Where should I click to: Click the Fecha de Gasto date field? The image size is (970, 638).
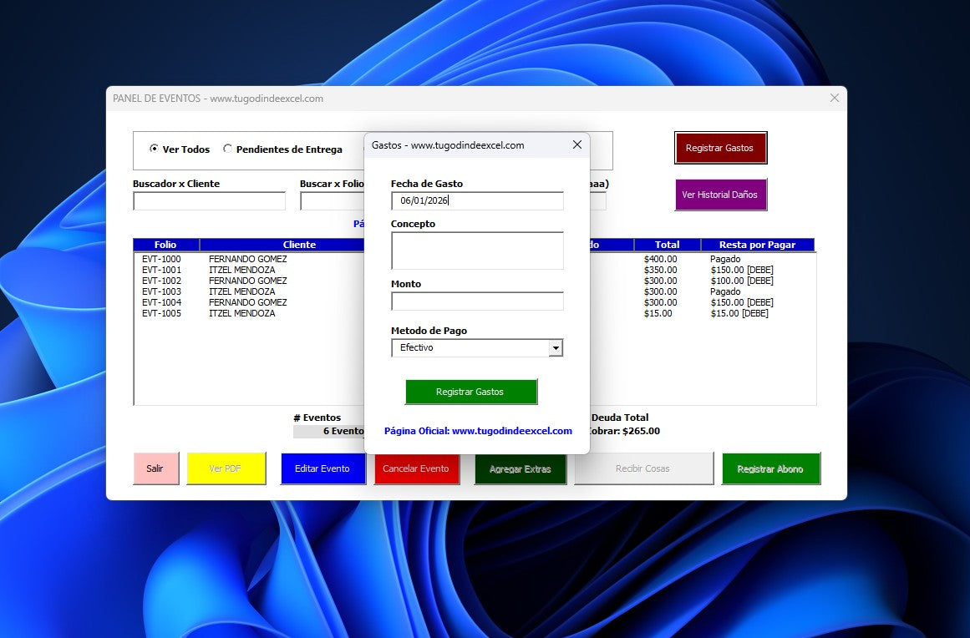(x=477, y=201)
